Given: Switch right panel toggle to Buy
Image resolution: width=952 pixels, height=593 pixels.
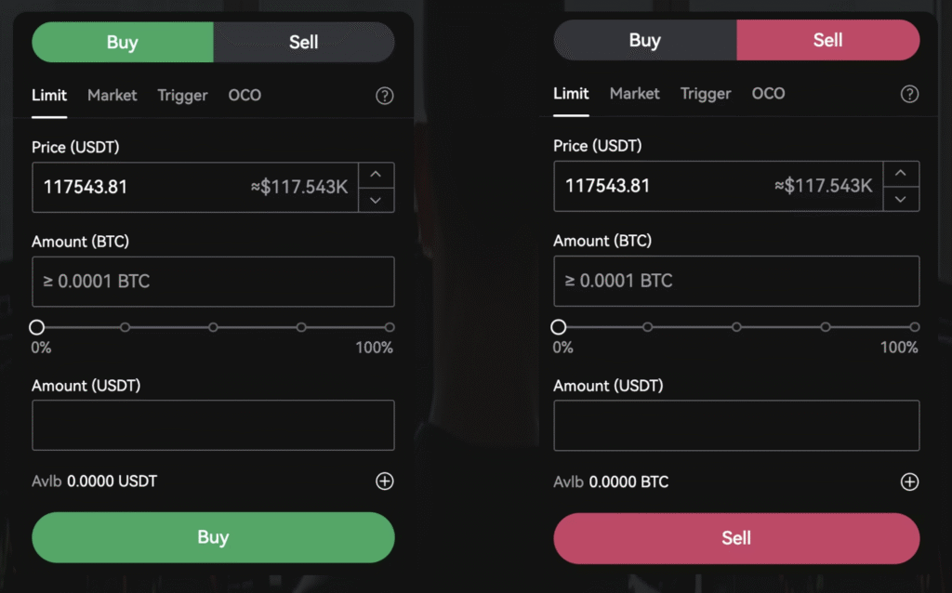Looking at the screenshot, I should [644, 40].
